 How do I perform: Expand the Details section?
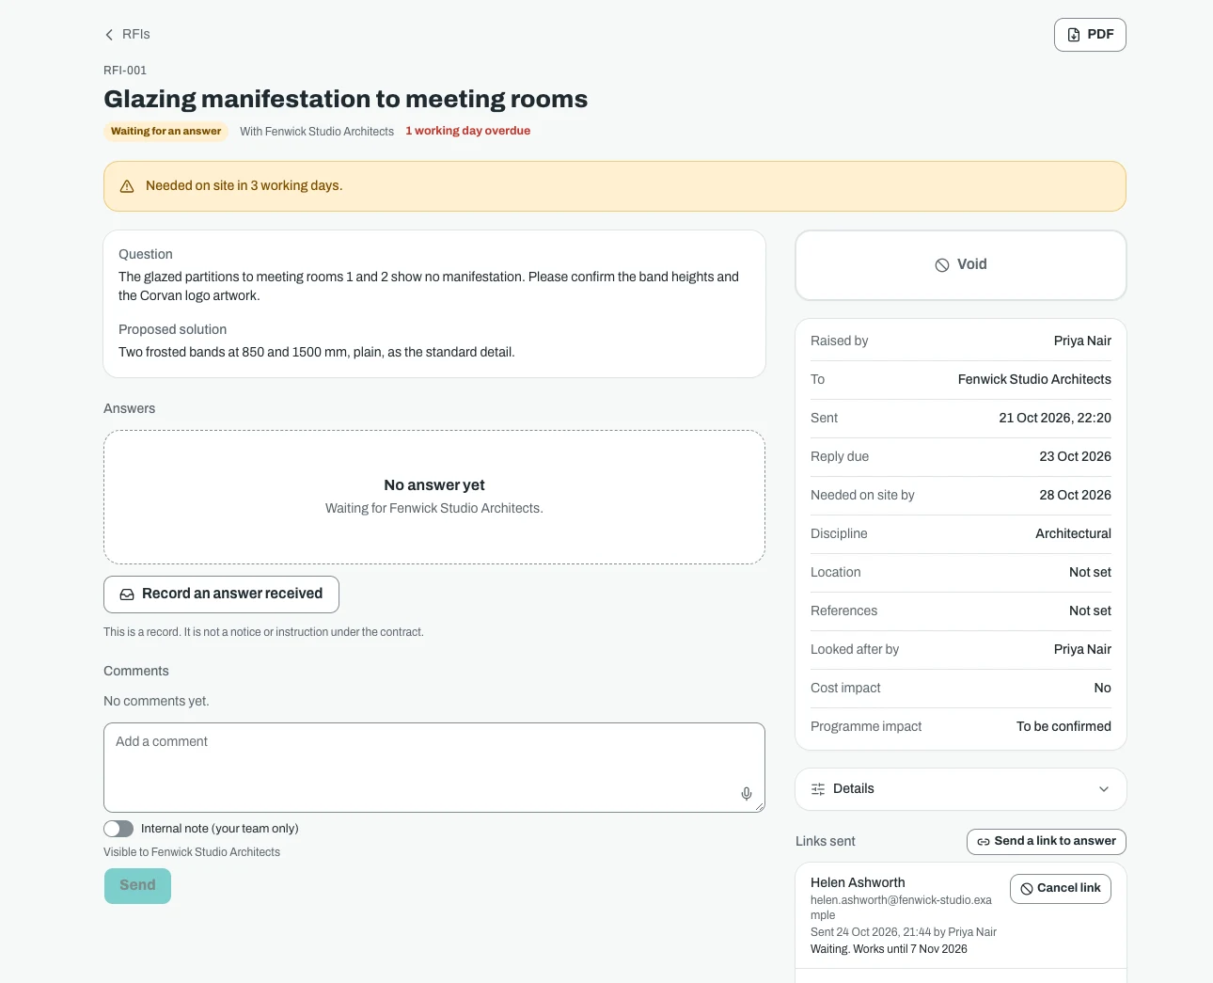(x=961, y=789)
